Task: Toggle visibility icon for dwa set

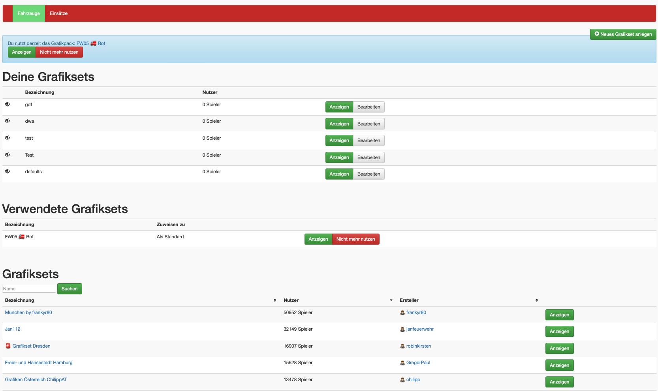Action: (8, 121)
